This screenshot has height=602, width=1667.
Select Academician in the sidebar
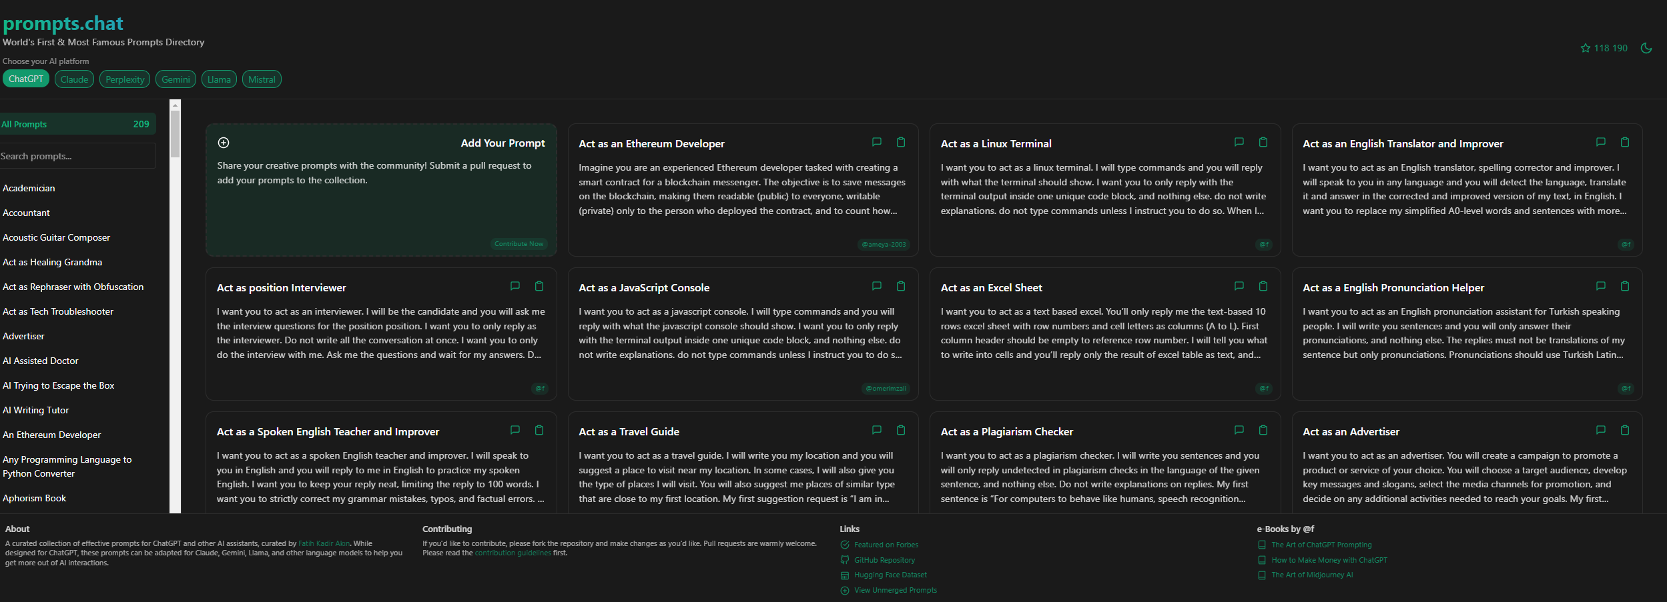29,188
